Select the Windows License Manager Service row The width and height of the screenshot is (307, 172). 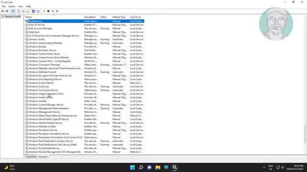click(84, 105)
